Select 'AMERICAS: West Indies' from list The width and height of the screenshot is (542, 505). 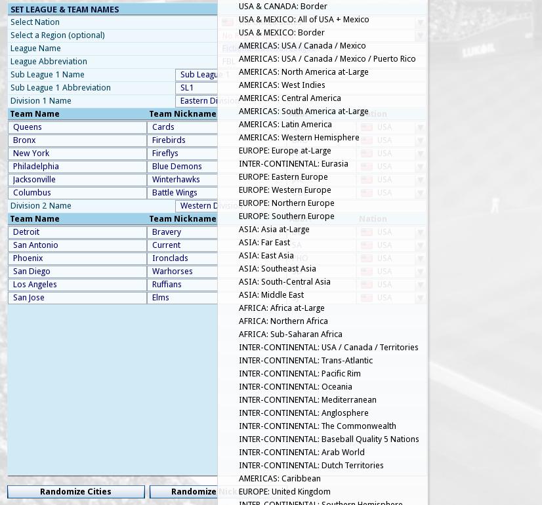(x=281, y=85)
